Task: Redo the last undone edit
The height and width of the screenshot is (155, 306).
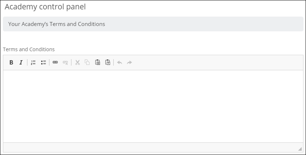Action: tap(130, 62)
